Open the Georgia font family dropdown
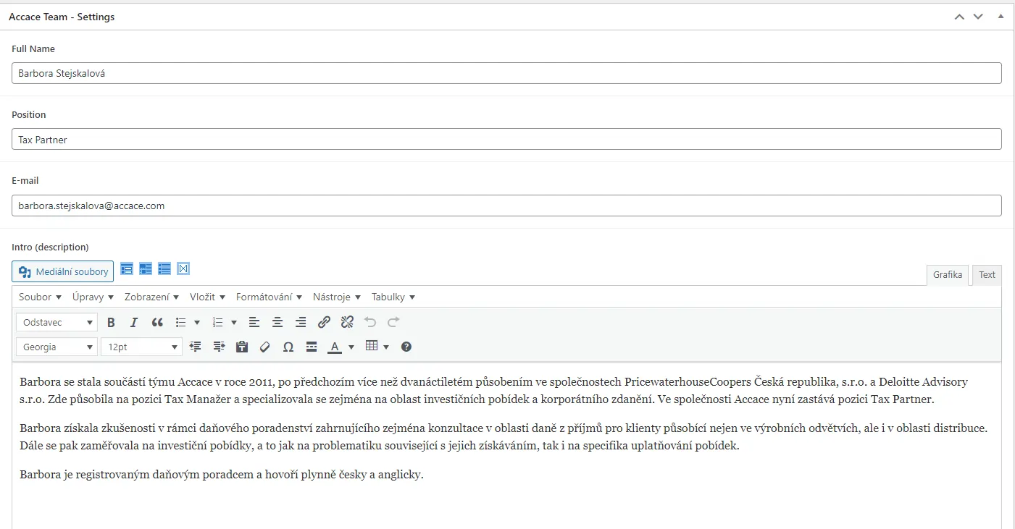Screen dimensions: 1015x529 (57, 347)
